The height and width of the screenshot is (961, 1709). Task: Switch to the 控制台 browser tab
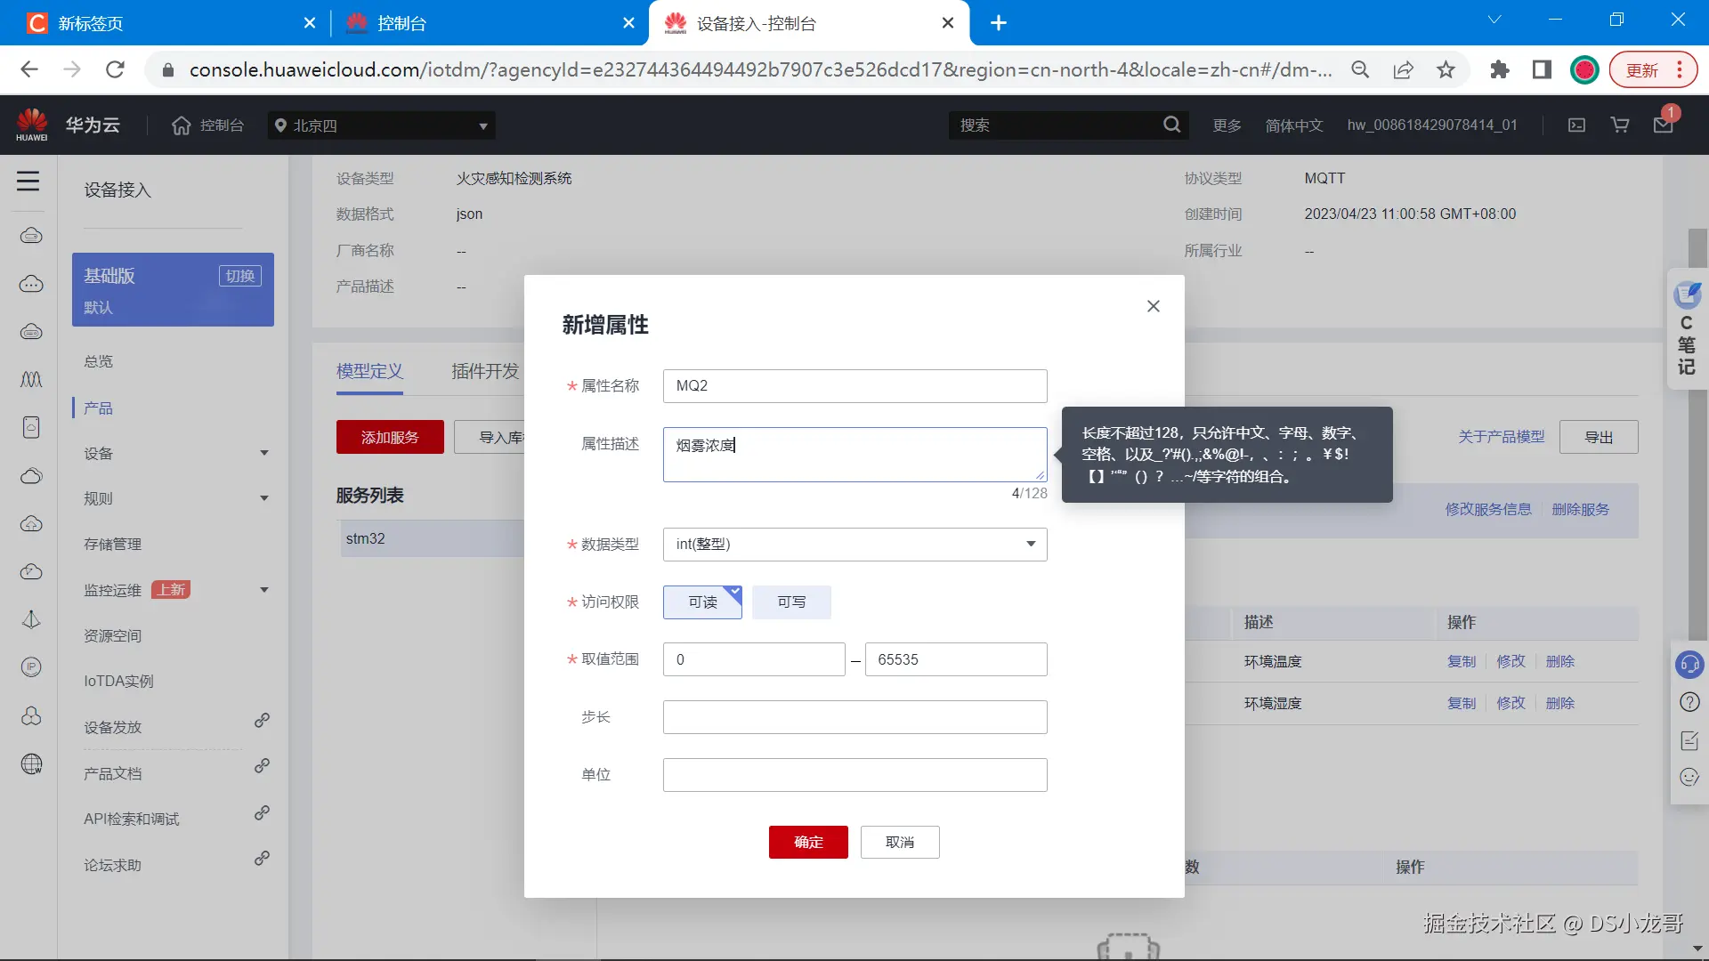click(x=402, y=23)
